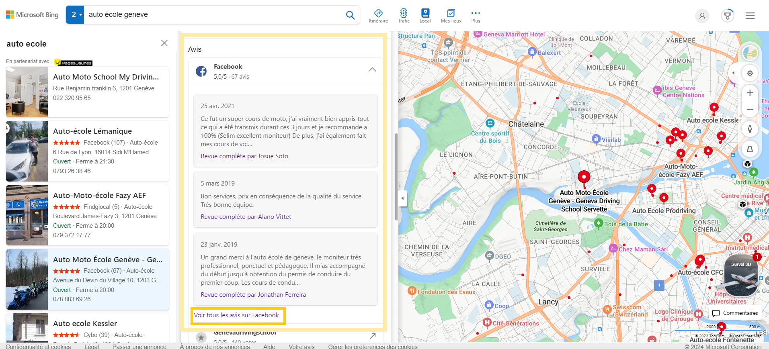Screen dimensions: 769x349
Task: Open Mes lieux saved places
Action: (x=451, y=16)
